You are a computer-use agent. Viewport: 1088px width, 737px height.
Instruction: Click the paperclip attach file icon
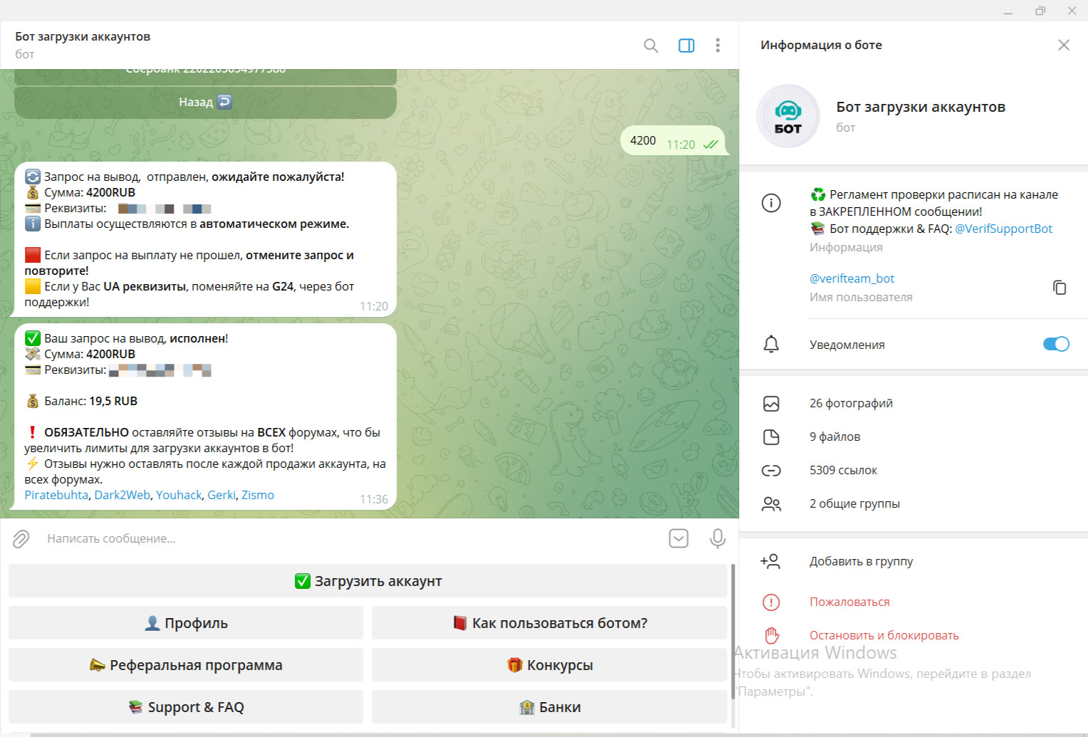[x=21, y=539]
